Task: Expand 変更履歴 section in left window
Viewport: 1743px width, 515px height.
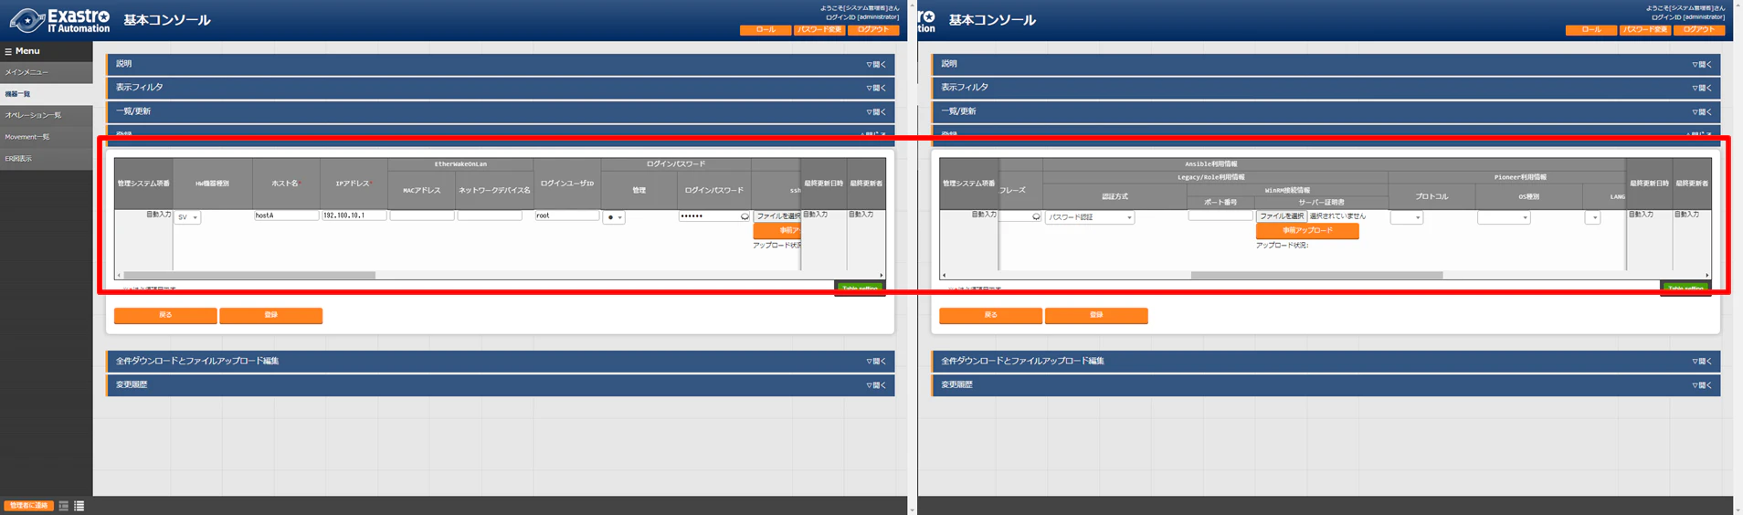Action: 501,384
